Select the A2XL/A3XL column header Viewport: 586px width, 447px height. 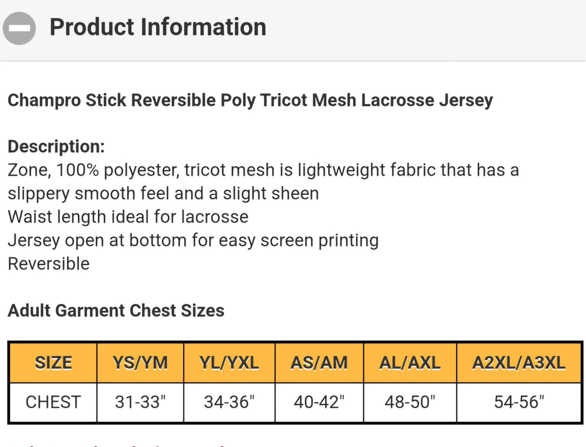tap(519, 363)
